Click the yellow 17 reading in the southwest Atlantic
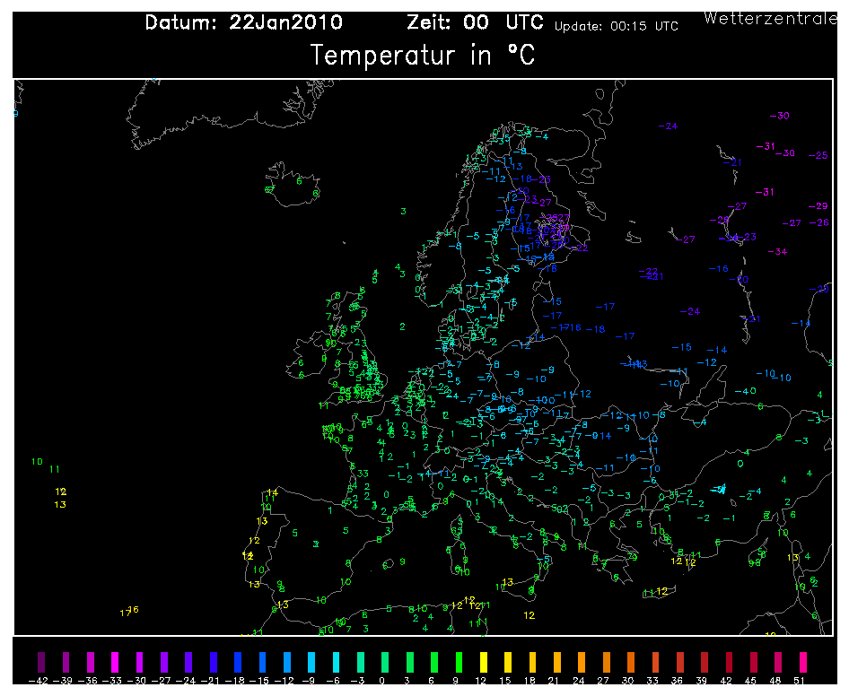849x696 pixels. tap(125, 613)
